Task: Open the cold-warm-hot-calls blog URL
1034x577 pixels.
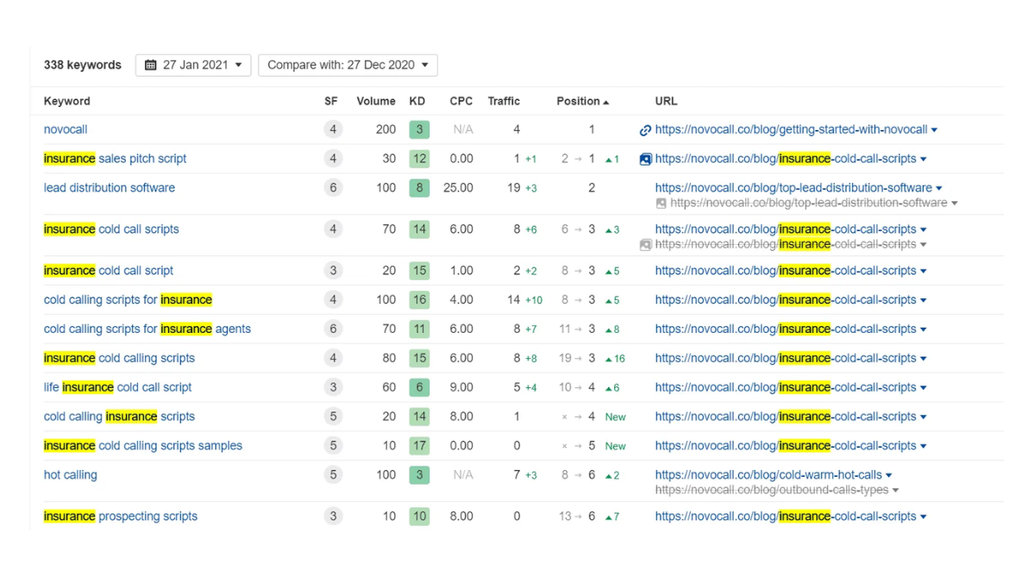Action: pyautogui.click(x=768, y=474)
